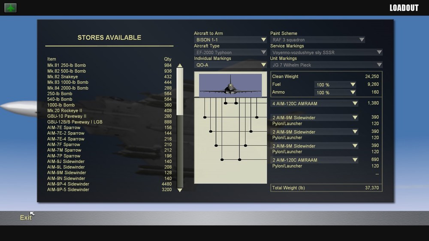
Task: Click the scroll up arrow of stores list
Action: point(180,65)
